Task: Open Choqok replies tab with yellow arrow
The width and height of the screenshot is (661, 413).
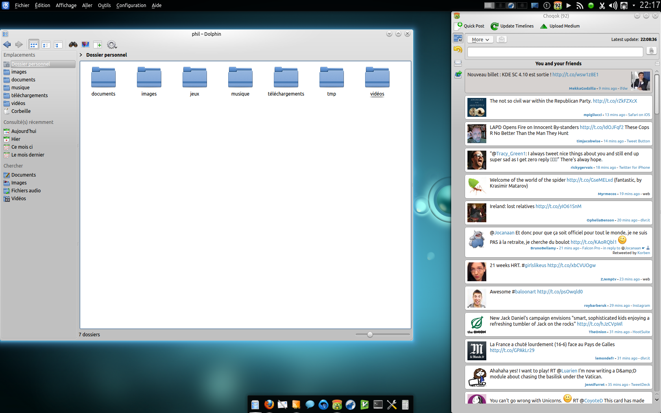Action: click(458, 50)
